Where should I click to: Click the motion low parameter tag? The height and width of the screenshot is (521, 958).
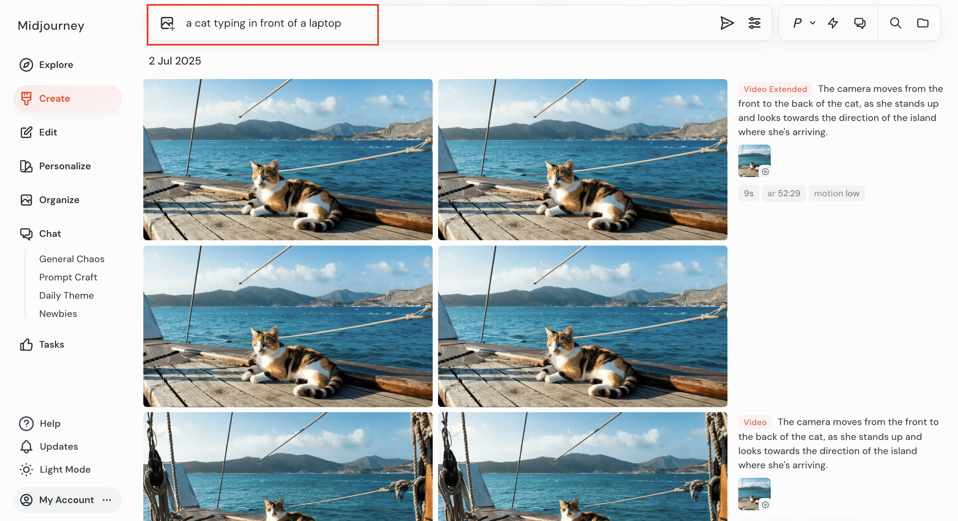tap(836, 194)
